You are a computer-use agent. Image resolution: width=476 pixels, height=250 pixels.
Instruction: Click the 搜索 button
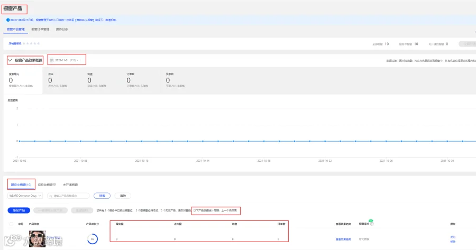point(102,196)
